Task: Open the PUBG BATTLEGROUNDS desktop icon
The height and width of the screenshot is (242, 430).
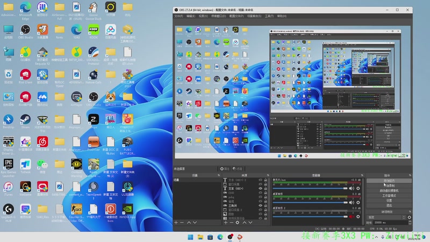Action: click(127, 146)
